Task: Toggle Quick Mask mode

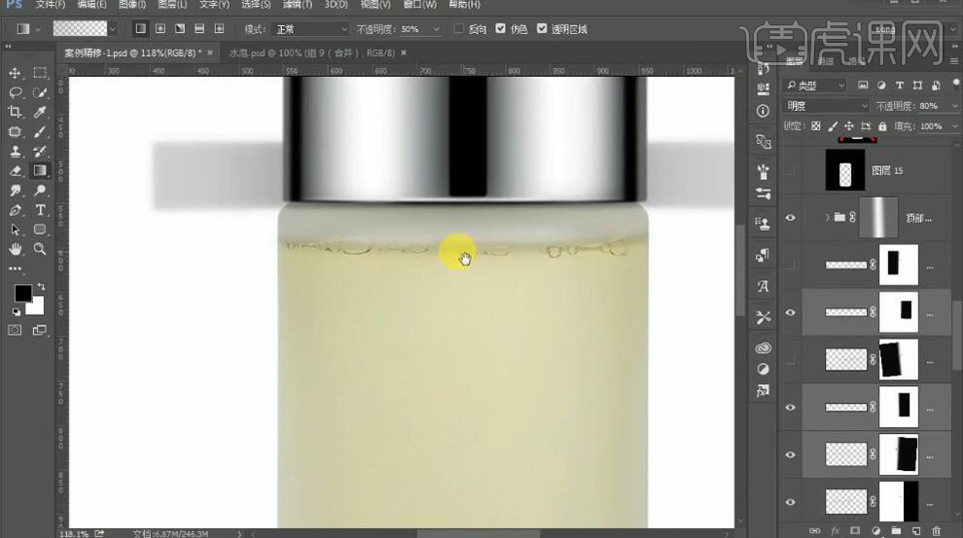Action: (x=15, y=331)
